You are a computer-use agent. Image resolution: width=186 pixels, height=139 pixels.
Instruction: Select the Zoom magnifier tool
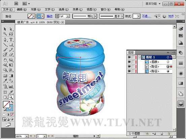[x=11, y=97]
